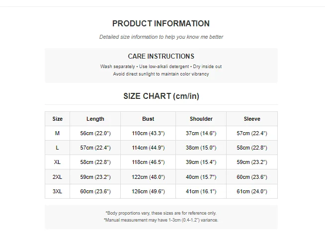Image resolution: width=325 pixels, height=237 pixels.
Task: Click the L size row label
Action: [x=58, y=148]
